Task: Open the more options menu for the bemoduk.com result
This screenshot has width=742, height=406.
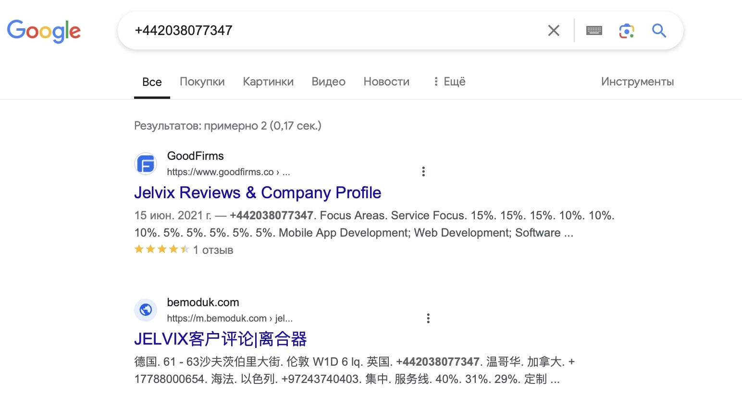Action: [x=428, y=318]
